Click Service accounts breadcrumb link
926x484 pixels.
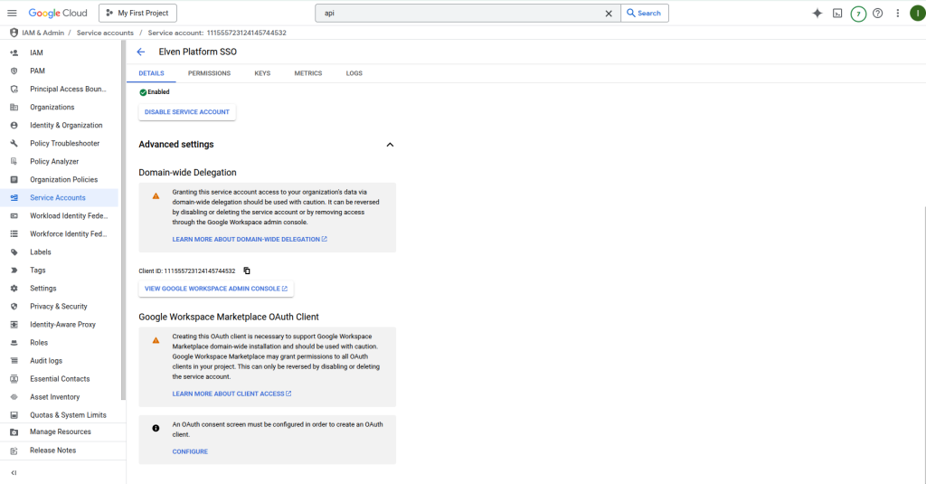pyautogui.click(x=105, y=33)
